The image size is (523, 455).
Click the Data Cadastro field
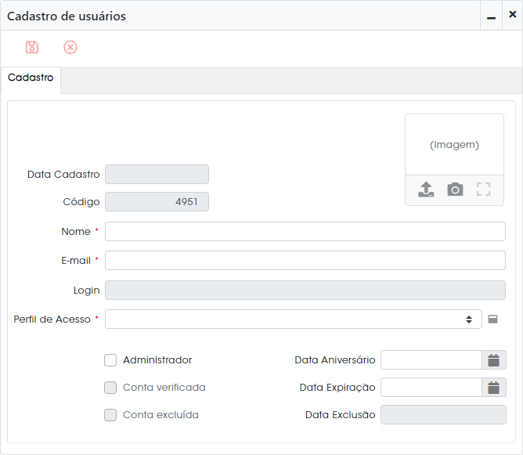tap(157, 174)
